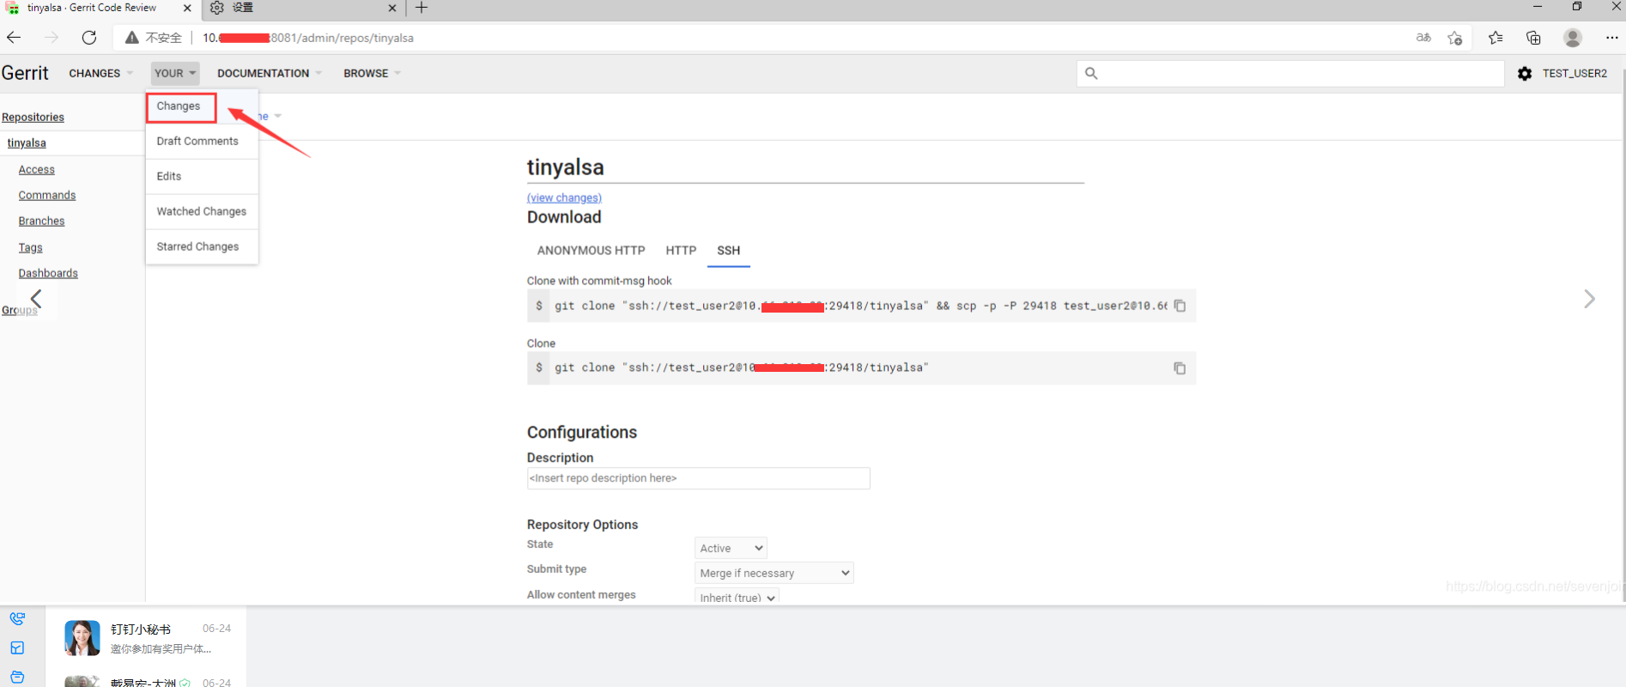Screen dimensions: 1626x687
Task: Open the Tags sidebar link
Action: [31, 248]
